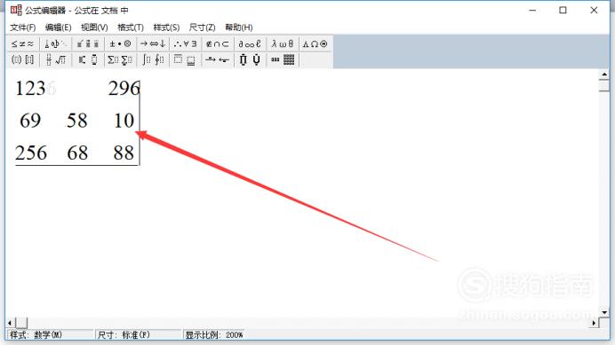615x345 pixels.
Task: Open the arrow symbols palette (→⇔↓)
Action: 153,43
